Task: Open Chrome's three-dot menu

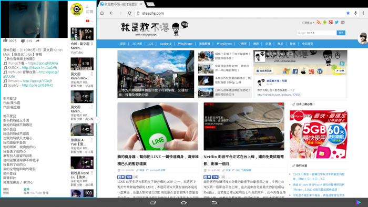Action: pos(364,13)
